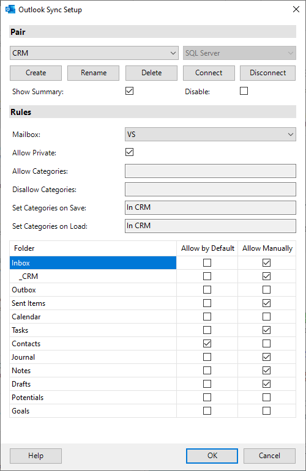Viewport: 306px width, 471px height.
Task: Click the Disconnect button
Action: point(267,73)
